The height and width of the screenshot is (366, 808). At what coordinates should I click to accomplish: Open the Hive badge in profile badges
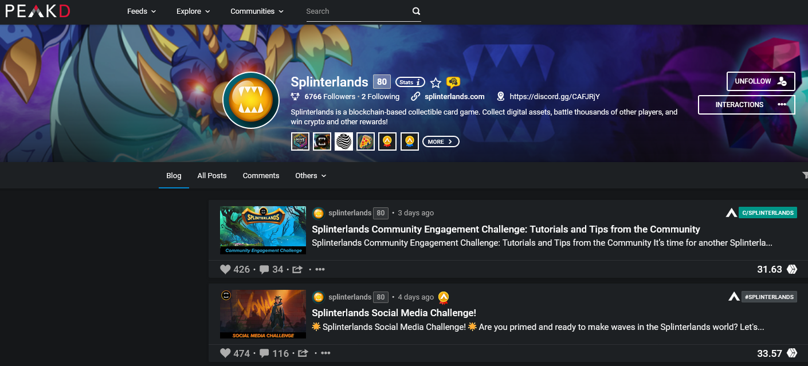[300, 141]
